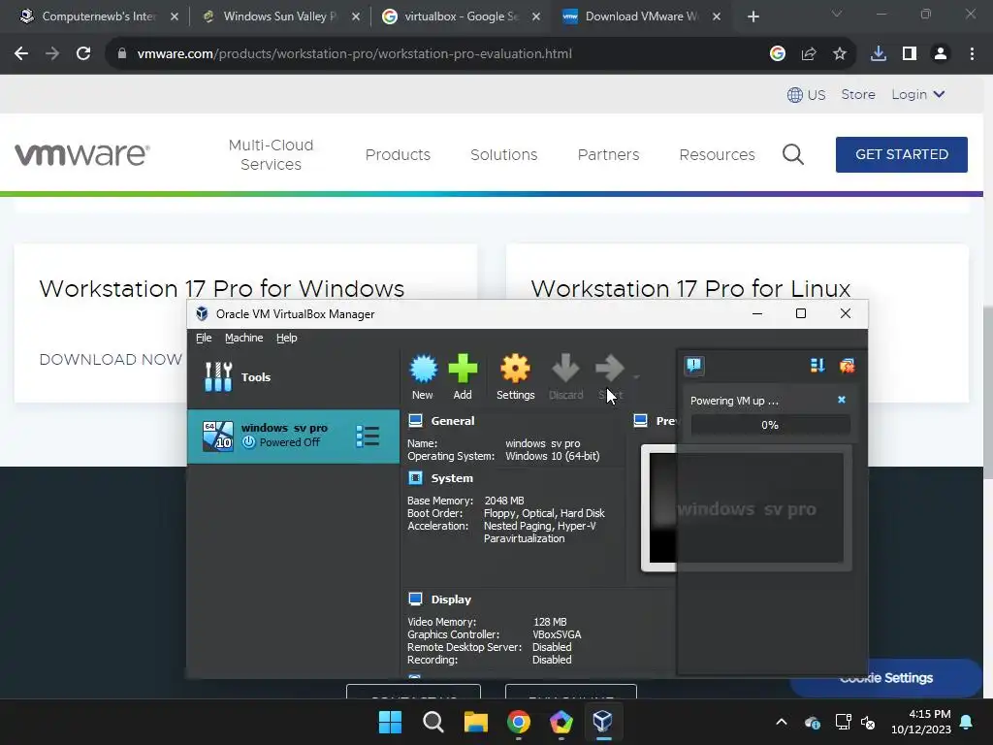Toggle notification order sort icon

817,366
